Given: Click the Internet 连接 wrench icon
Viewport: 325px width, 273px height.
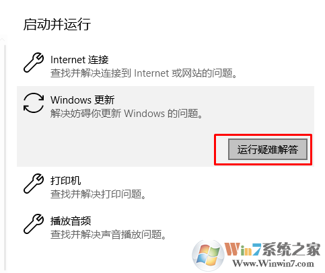Looking at the screenshot, I should (x=34, y=63).
